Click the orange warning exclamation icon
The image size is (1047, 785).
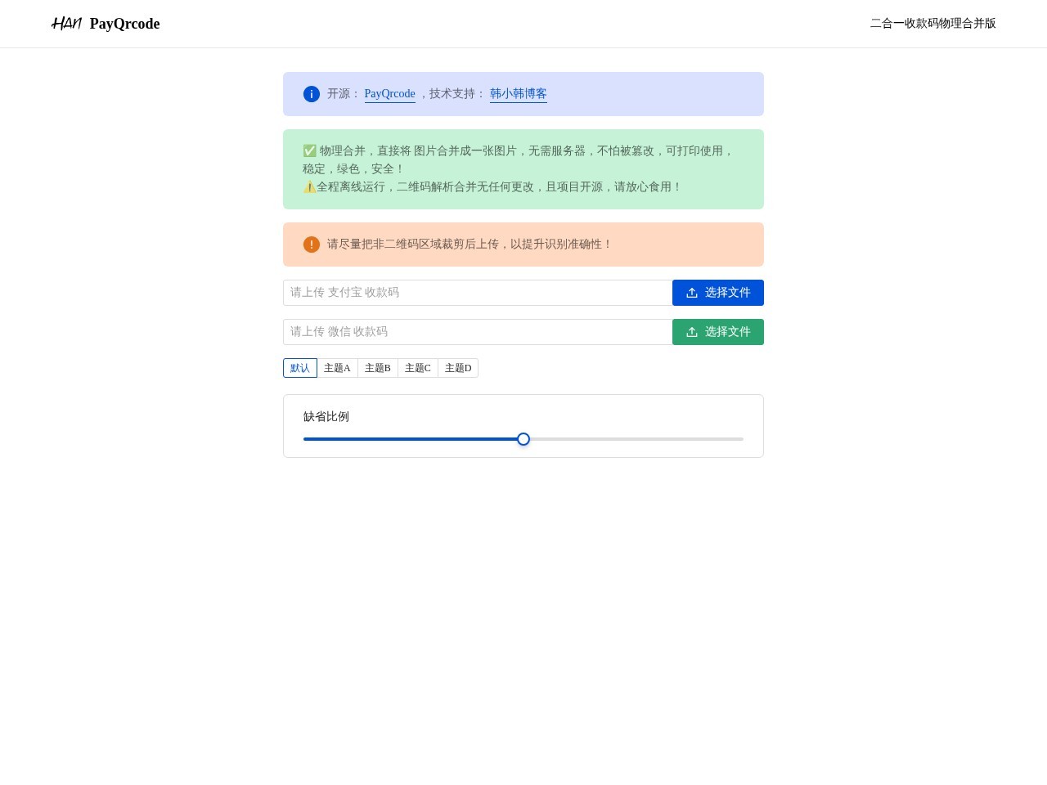(x=312, y=244)
